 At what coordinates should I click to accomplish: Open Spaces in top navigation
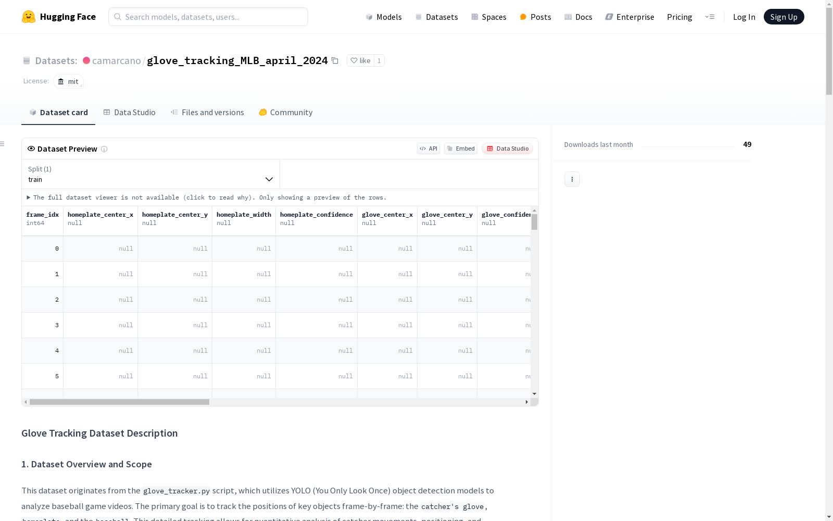489,17
